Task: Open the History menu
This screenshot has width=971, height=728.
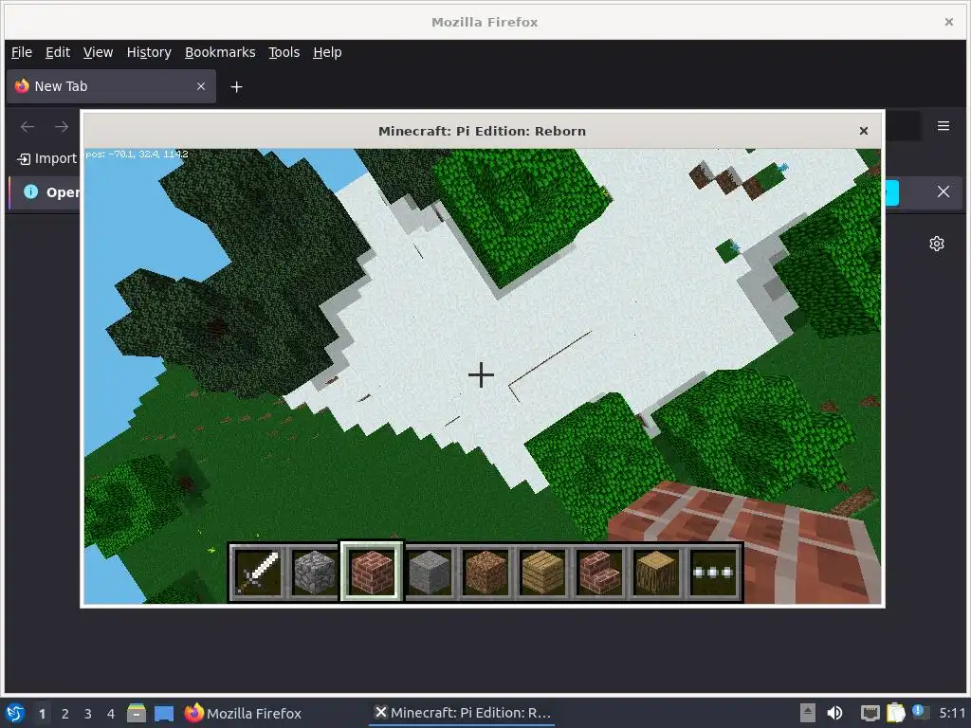Action: (149, 53)
